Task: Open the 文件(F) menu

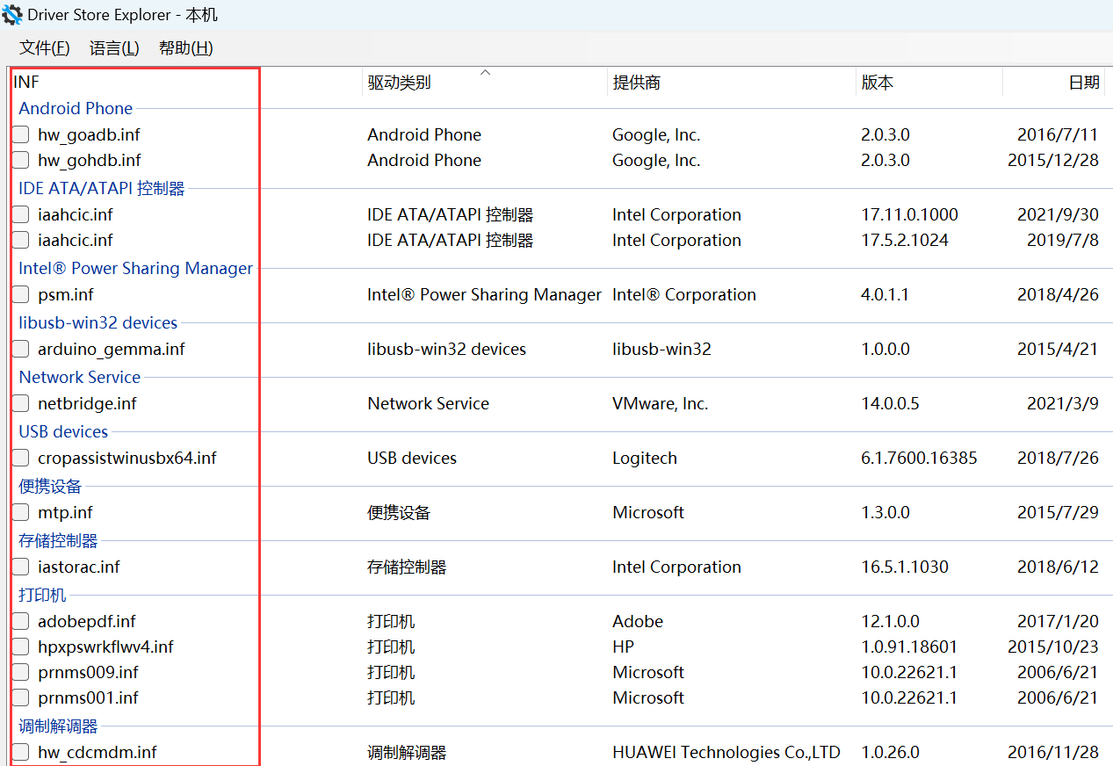Action: pyautogui.click(x=45, y=48)
